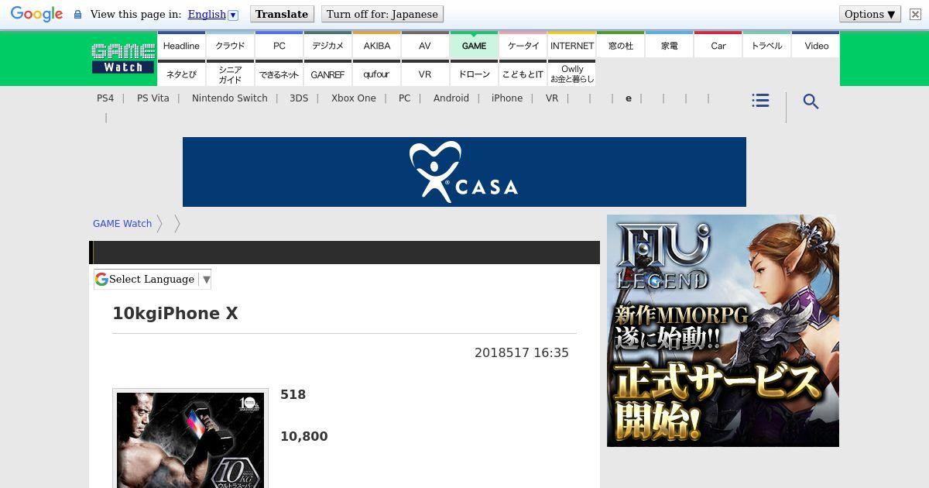Open the 窓の杜 tab
929x488 pixels.
[620, 45]
